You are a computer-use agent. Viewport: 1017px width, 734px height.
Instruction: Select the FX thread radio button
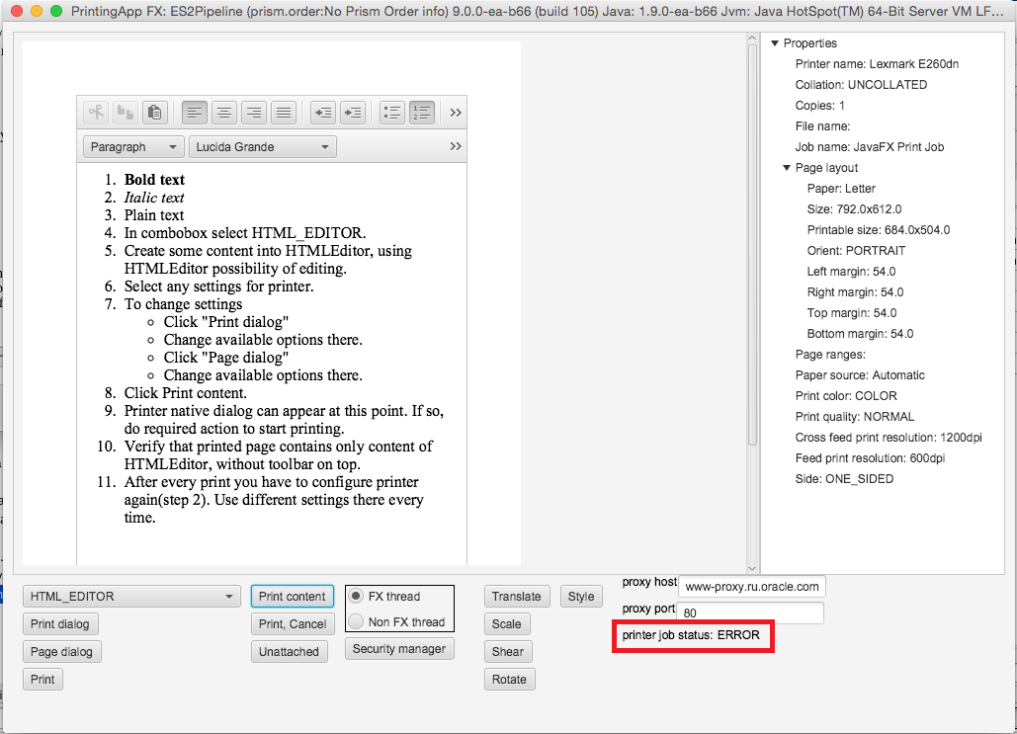tap(357, 597)
